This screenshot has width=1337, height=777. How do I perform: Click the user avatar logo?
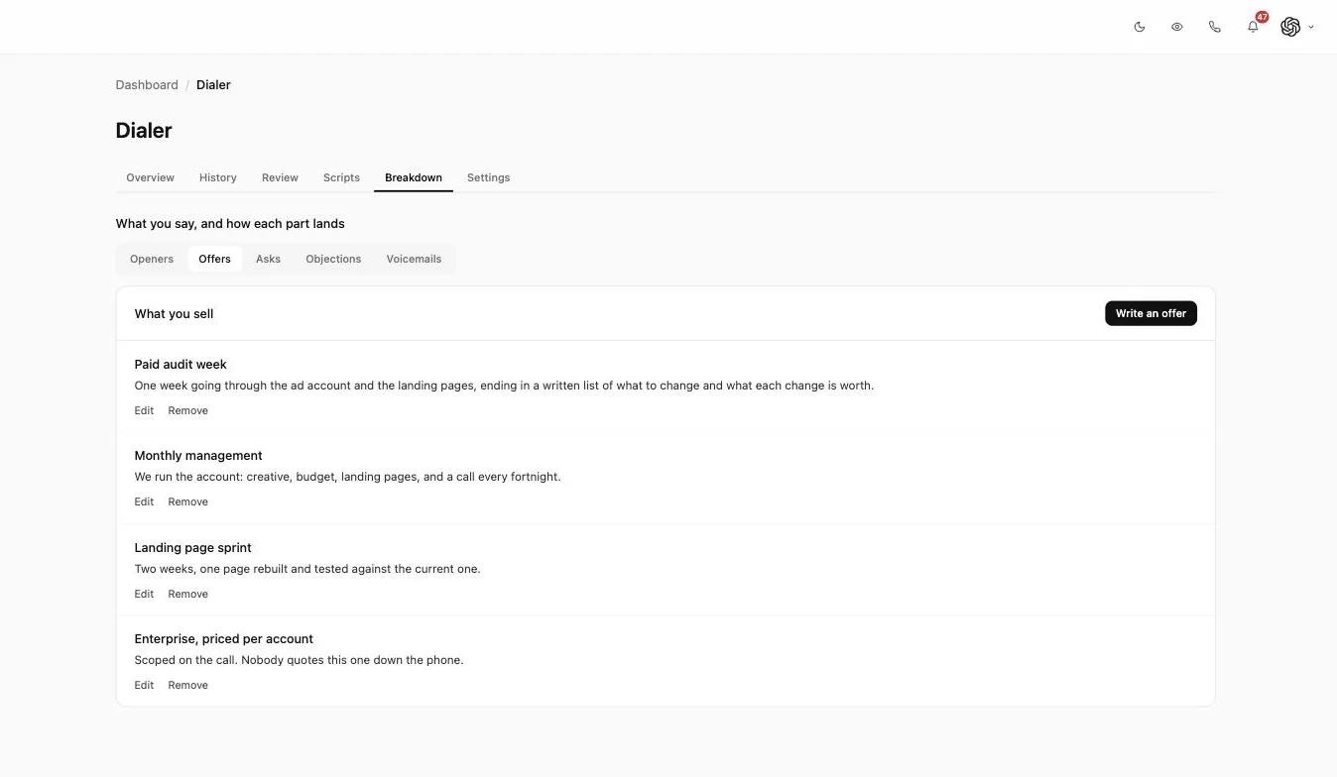pyautogui.click(x=1290, y=27)
